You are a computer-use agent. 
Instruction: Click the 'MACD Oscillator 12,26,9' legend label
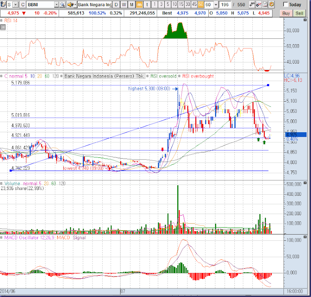30,238
